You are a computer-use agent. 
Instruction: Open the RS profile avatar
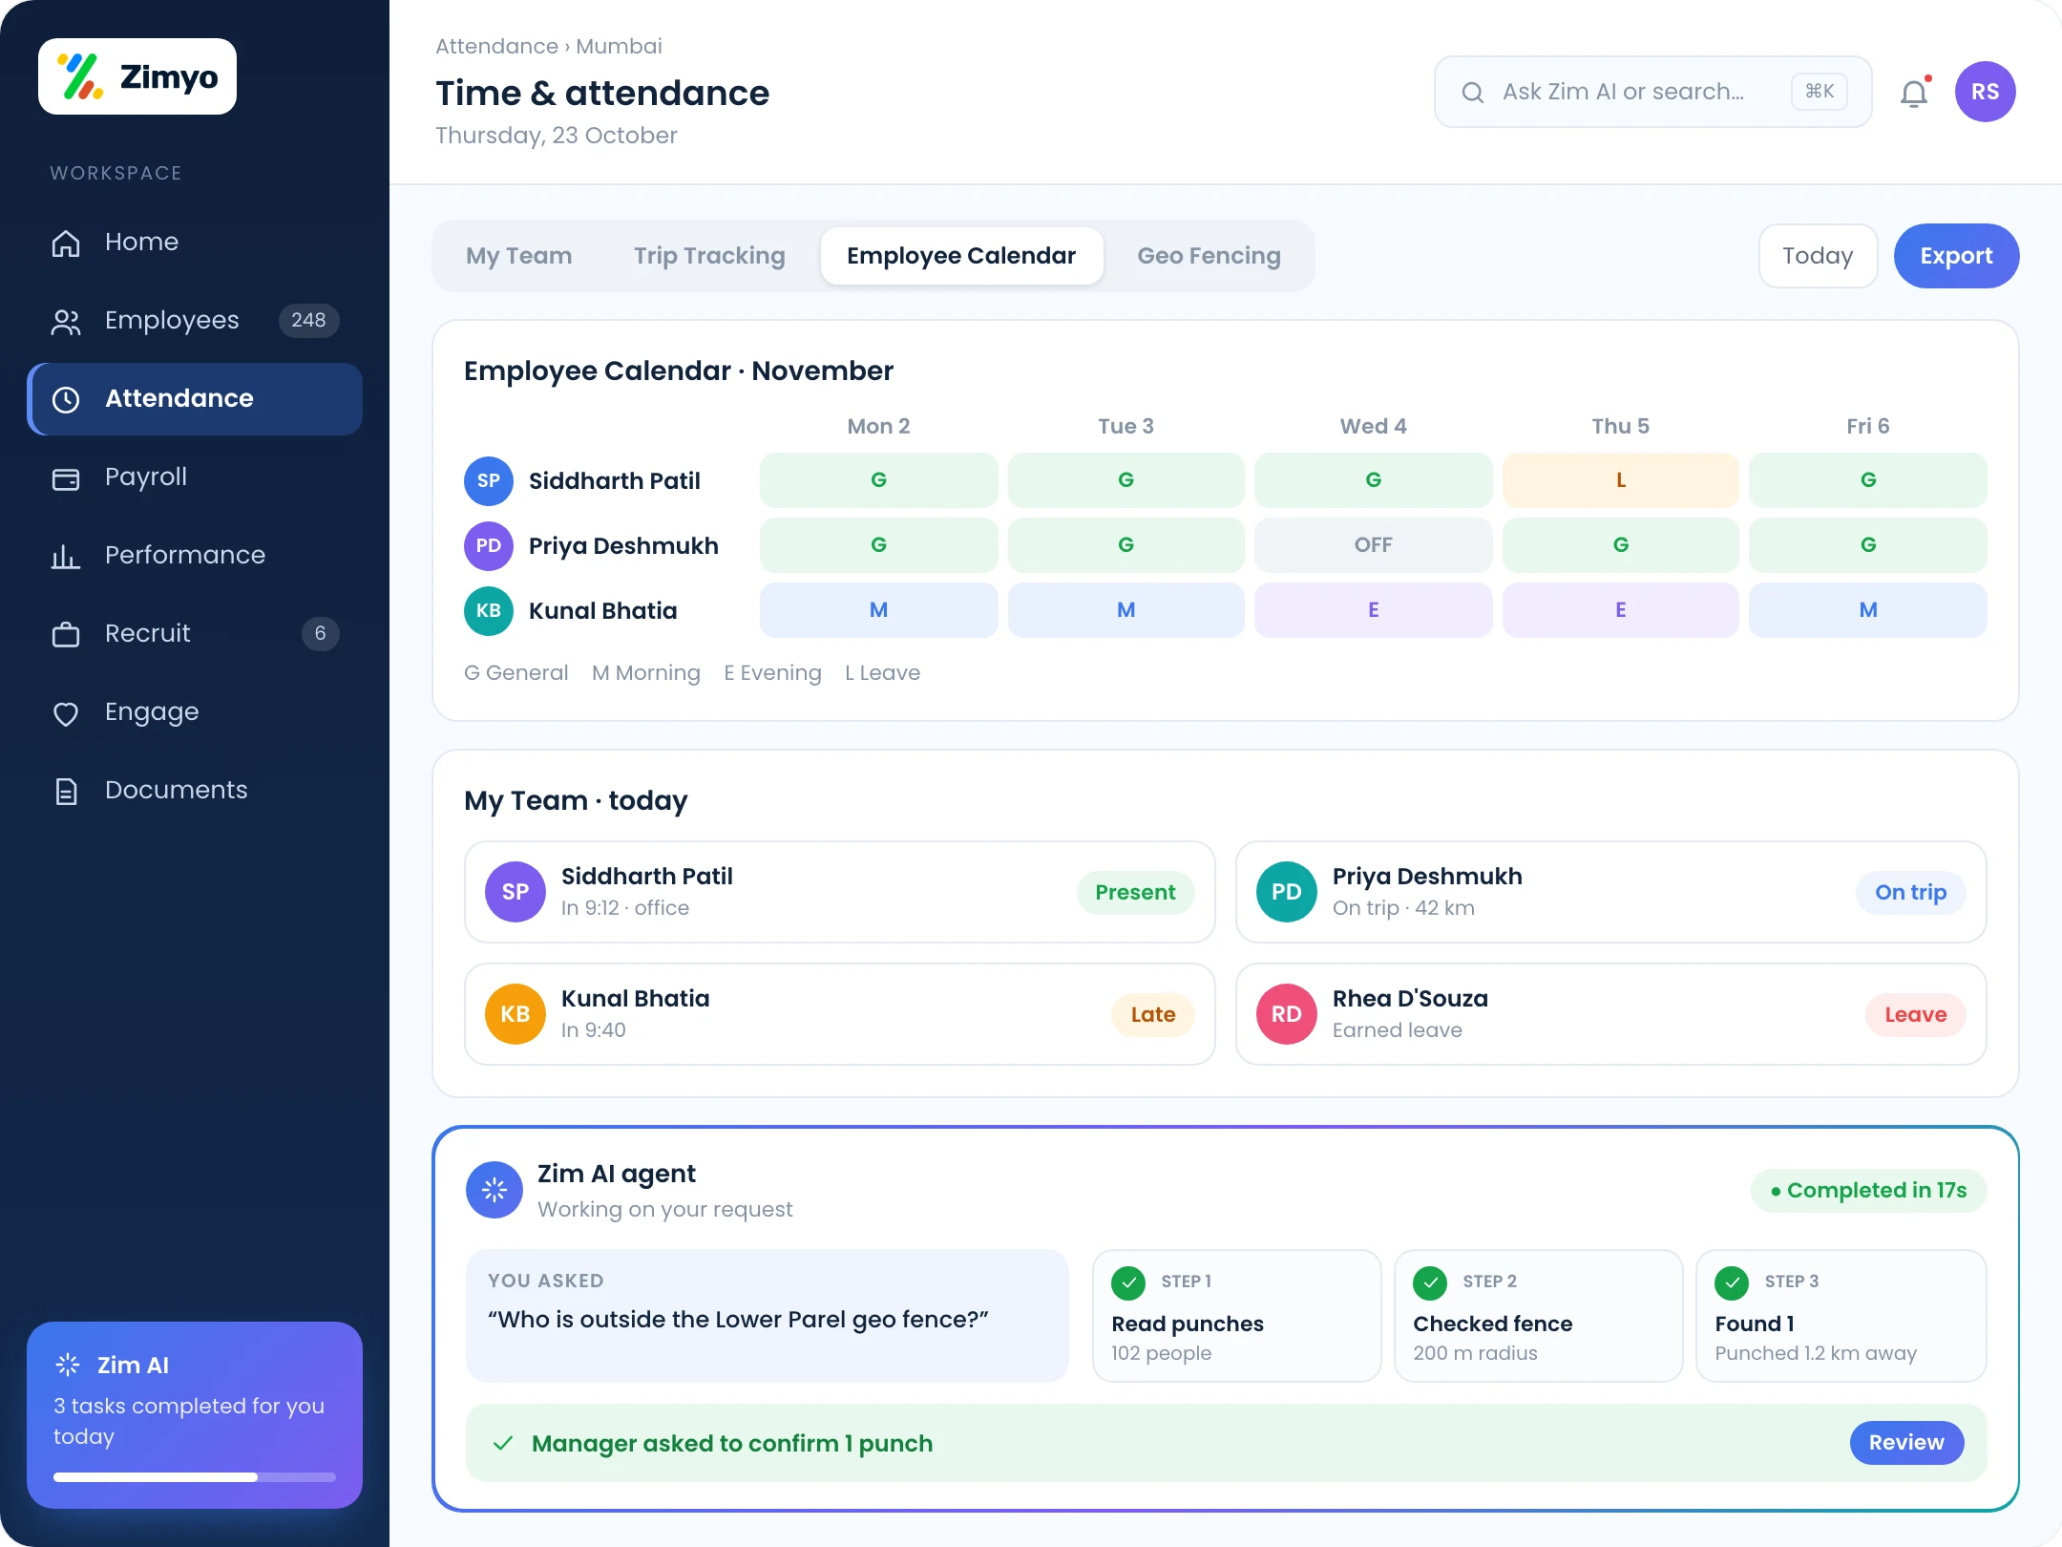pyautogui.click(x=1986, y=92)
